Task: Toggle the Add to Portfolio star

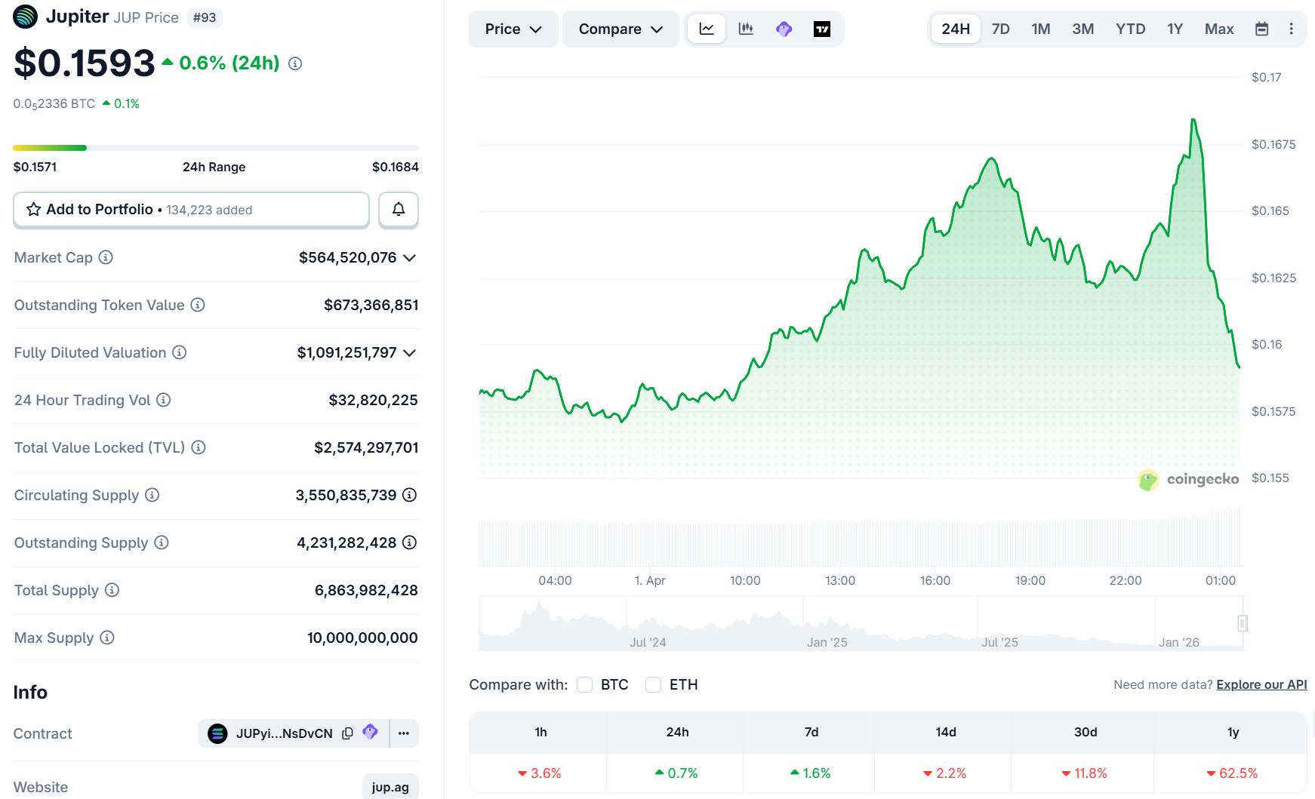Action: (x=33, y=210)
